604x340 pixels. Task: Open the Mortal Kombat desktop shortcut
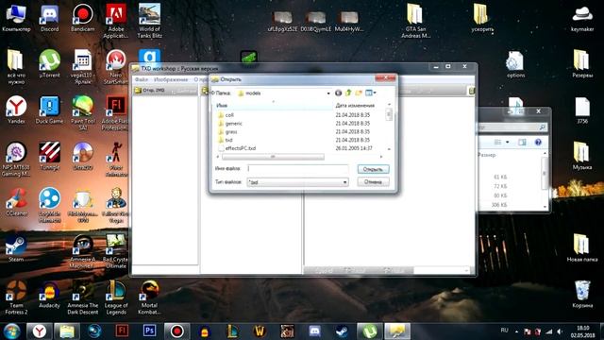coord(149,297)
